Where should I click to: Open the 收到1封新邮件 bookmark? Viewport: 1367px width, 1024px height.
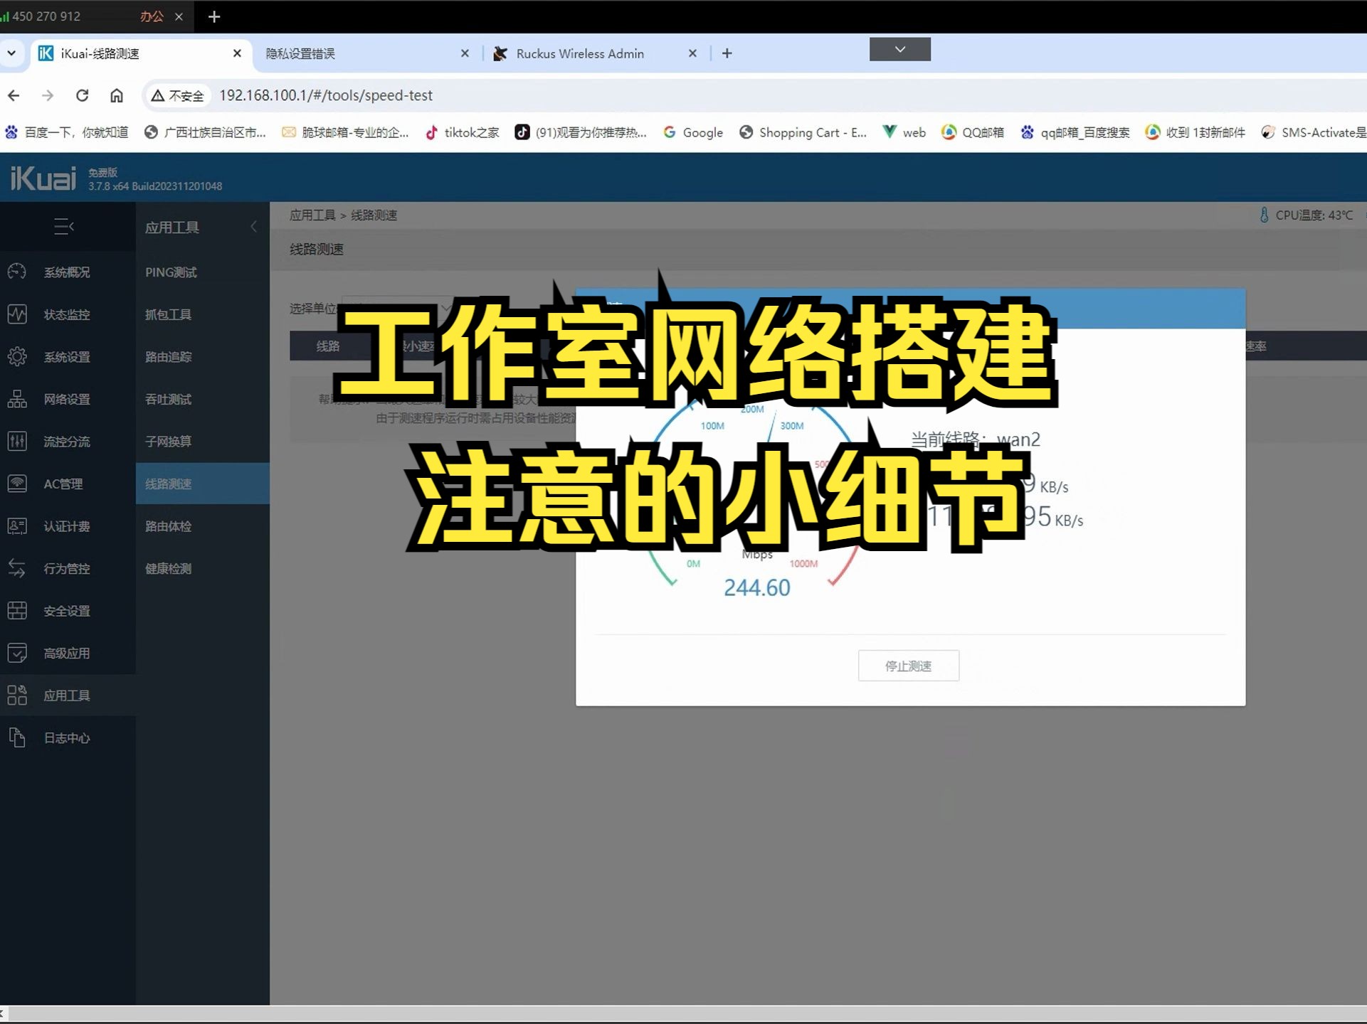click(1196, 132)
